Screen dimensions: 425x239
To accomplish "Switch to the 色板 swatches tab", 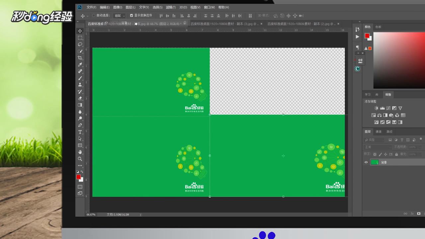I will tap(378, 27).
